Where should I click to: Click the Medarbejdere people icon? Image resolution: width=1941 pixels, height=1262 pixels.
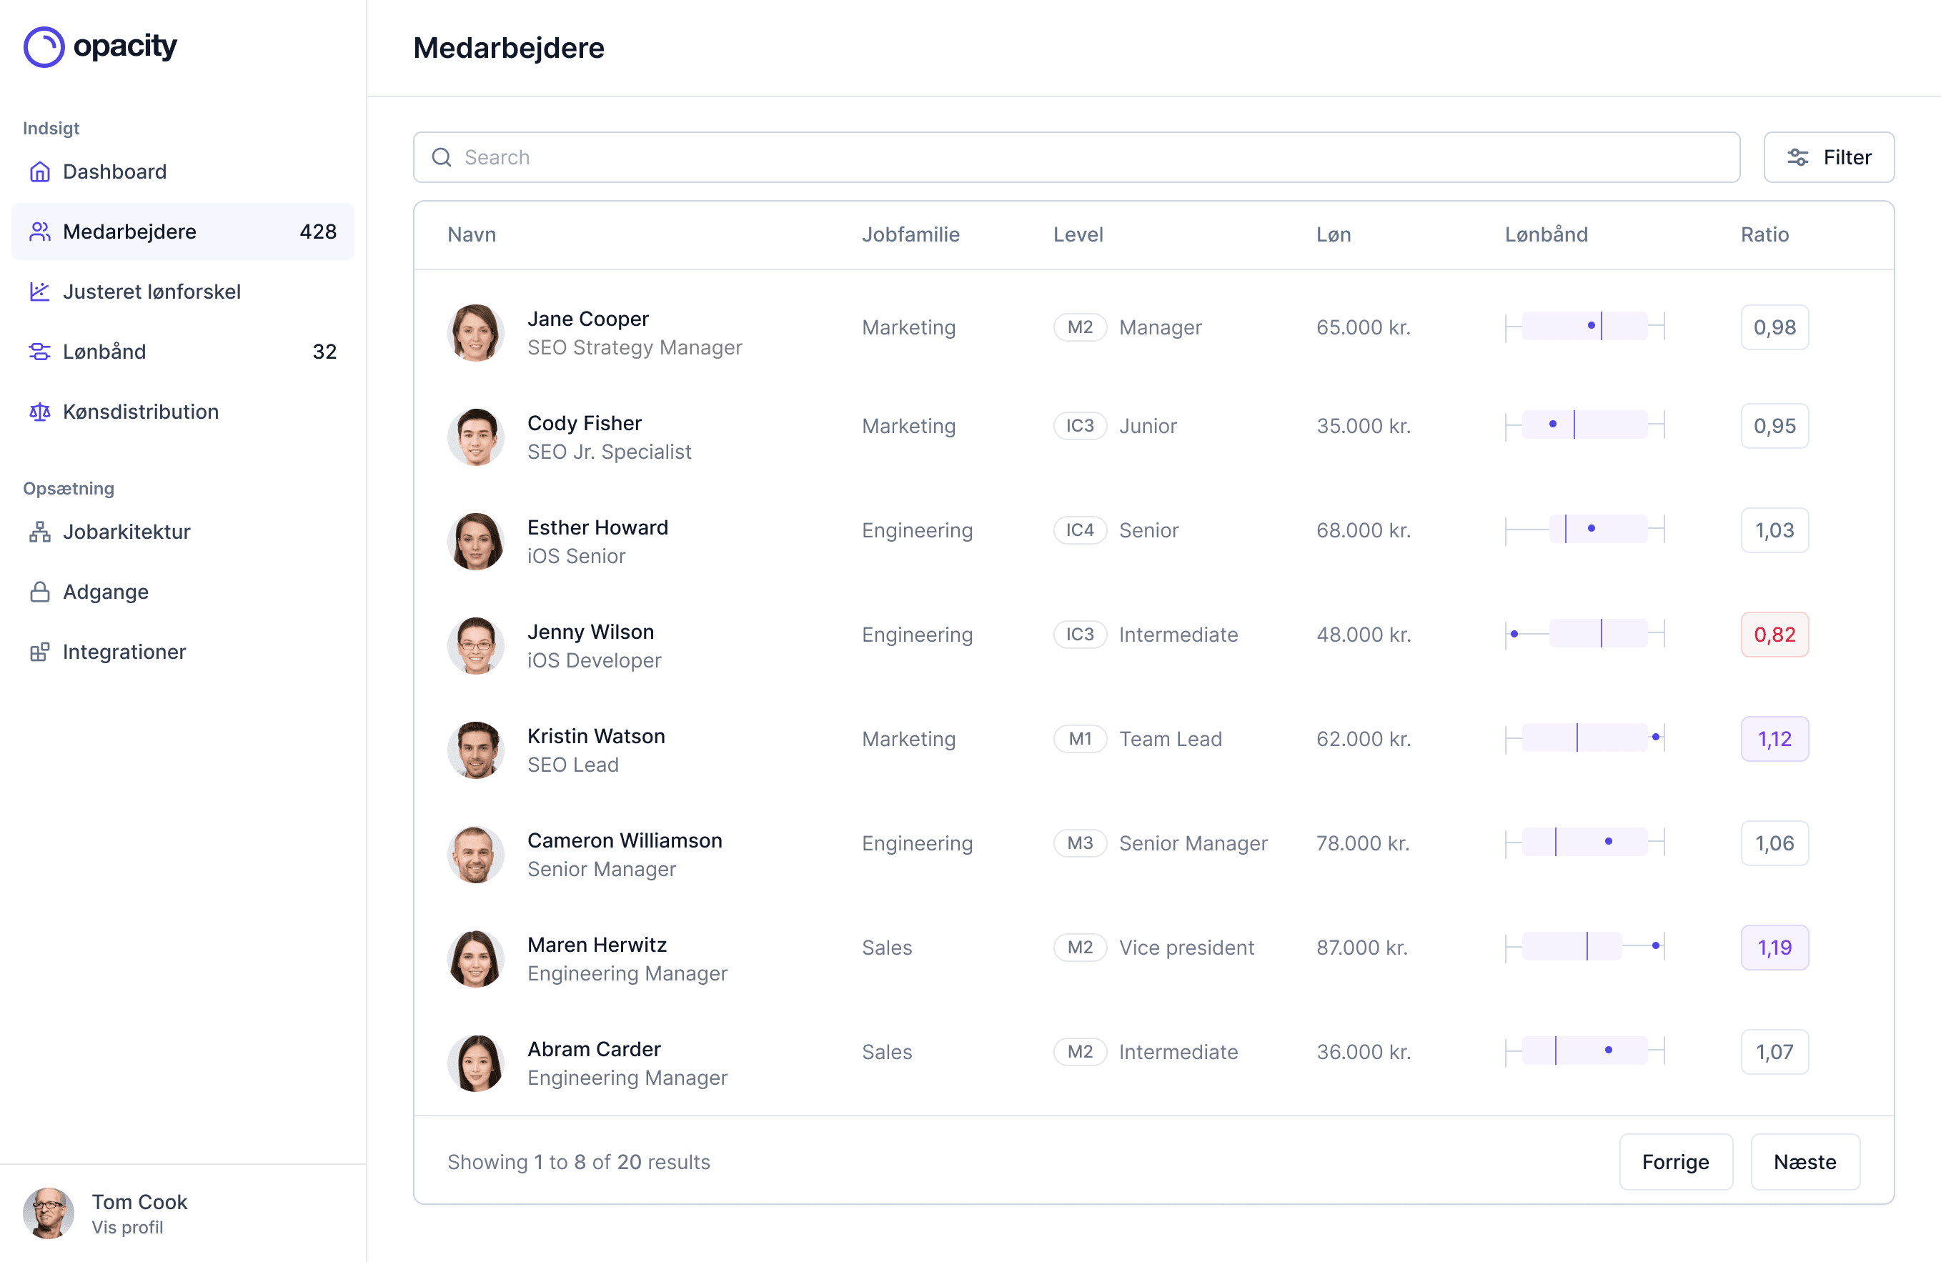pos(40,232)
